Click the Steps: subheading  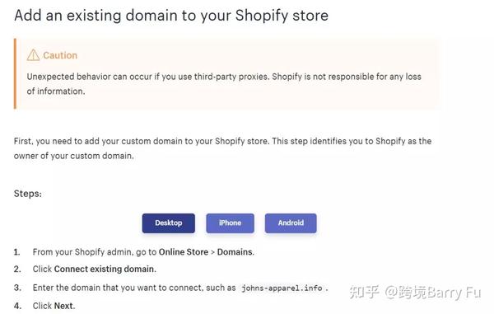pyautogui.click(x=28, y=194)
